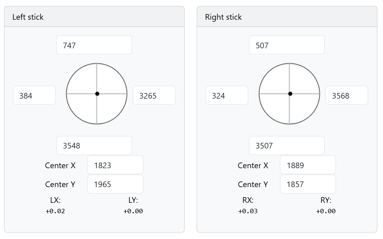
Task: Click the right stick top value field 507
Action: pyautogui.click(x=286, y=45)
